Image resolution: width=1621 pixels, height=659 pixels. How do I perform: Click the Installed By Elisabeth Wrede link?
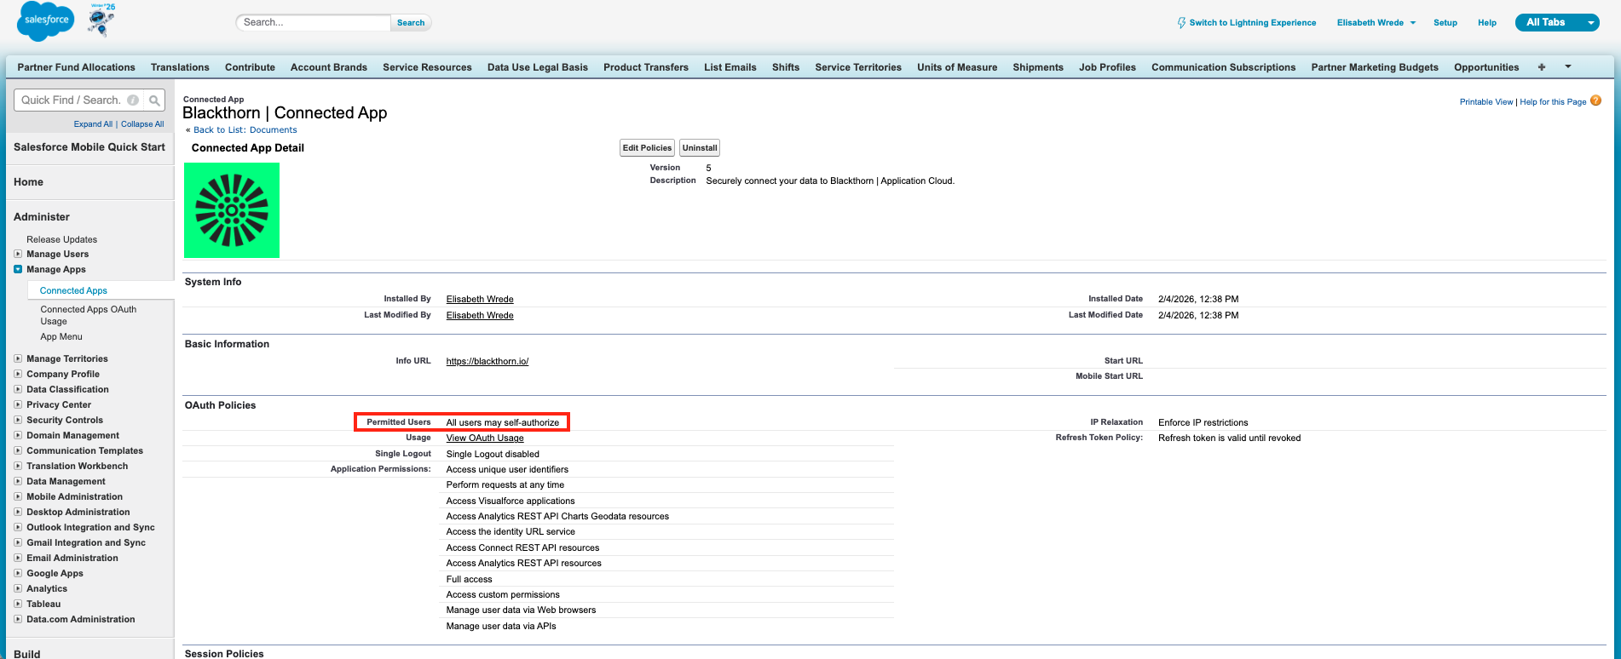point(480,300)
